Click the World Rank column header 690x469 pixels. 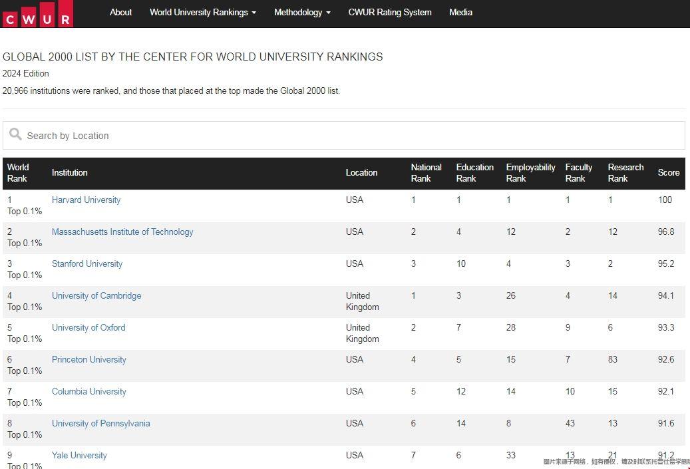coord(18,173)
